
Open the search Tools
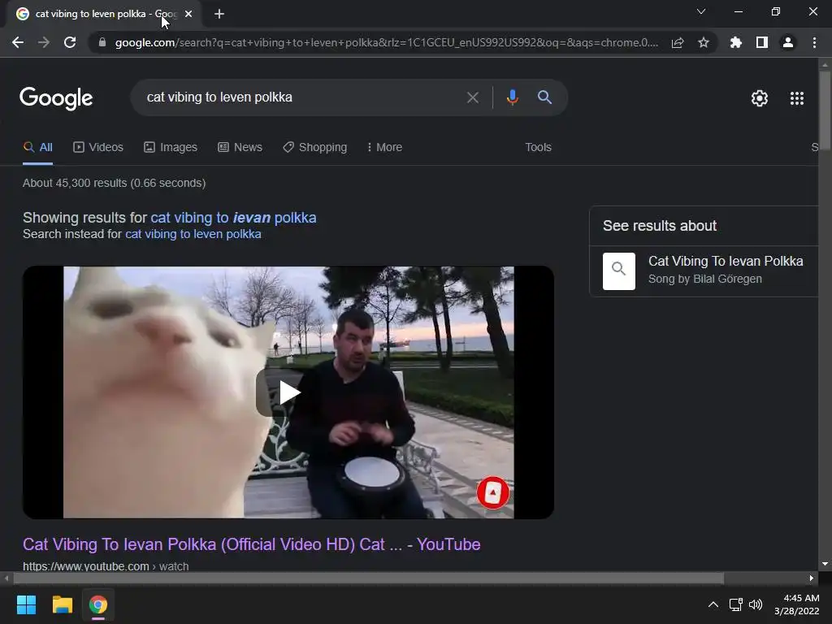[538, 148]
